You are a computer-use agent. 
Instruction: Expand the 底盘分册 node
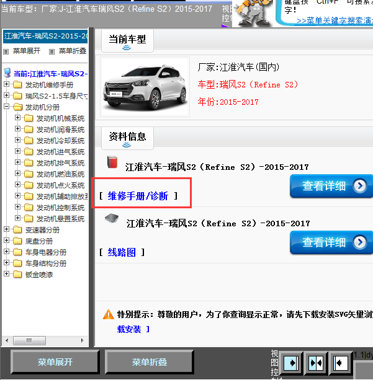click(7, 240)
